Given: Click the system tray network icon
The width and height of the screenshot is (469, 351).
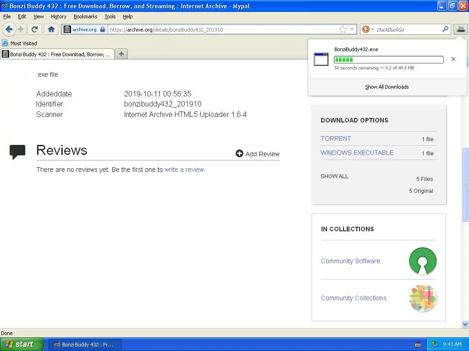Looking at the screenshot, I should coord(435,344).
